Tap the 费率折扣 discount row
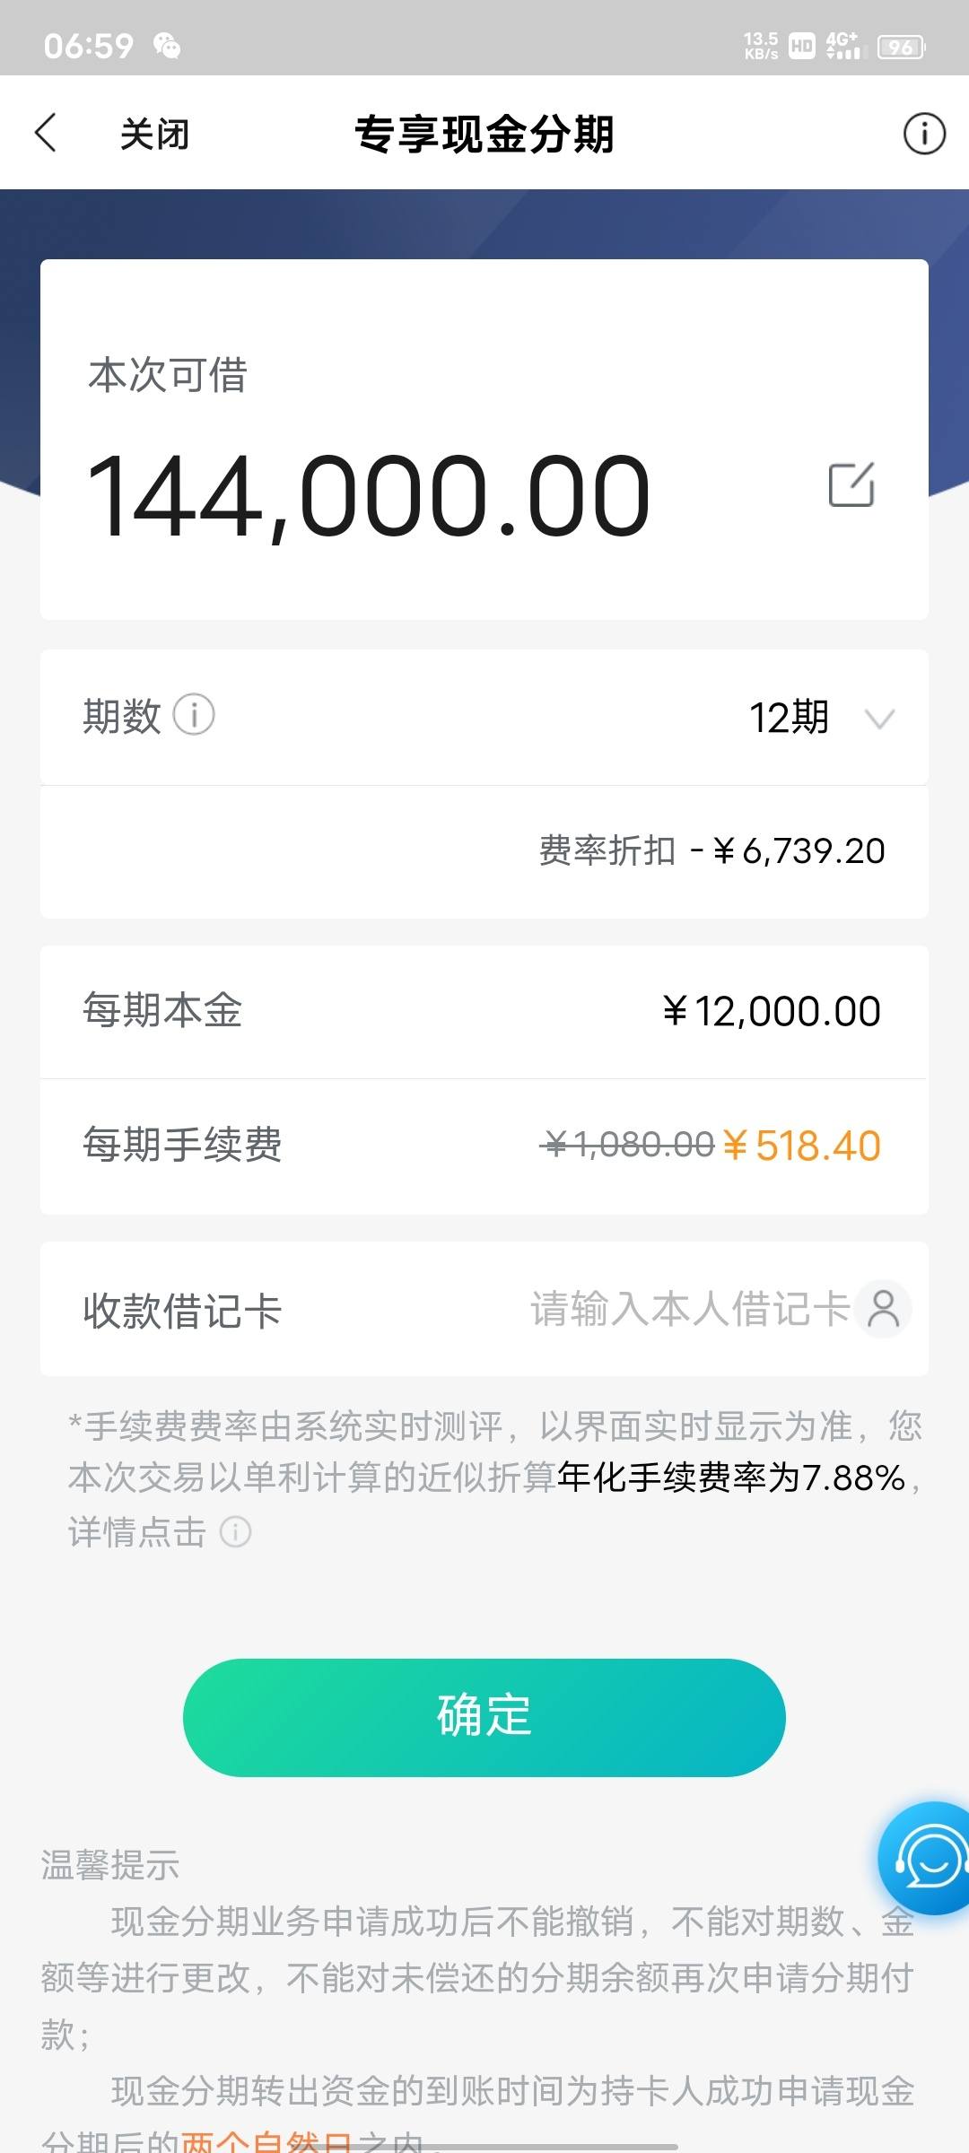 click(x=484, y=851)
